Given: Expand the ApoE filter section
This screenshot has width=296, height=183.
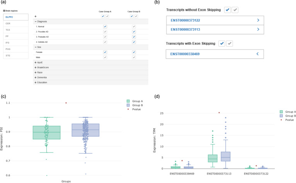Looking at the screenshot, I should coord(36,62).
